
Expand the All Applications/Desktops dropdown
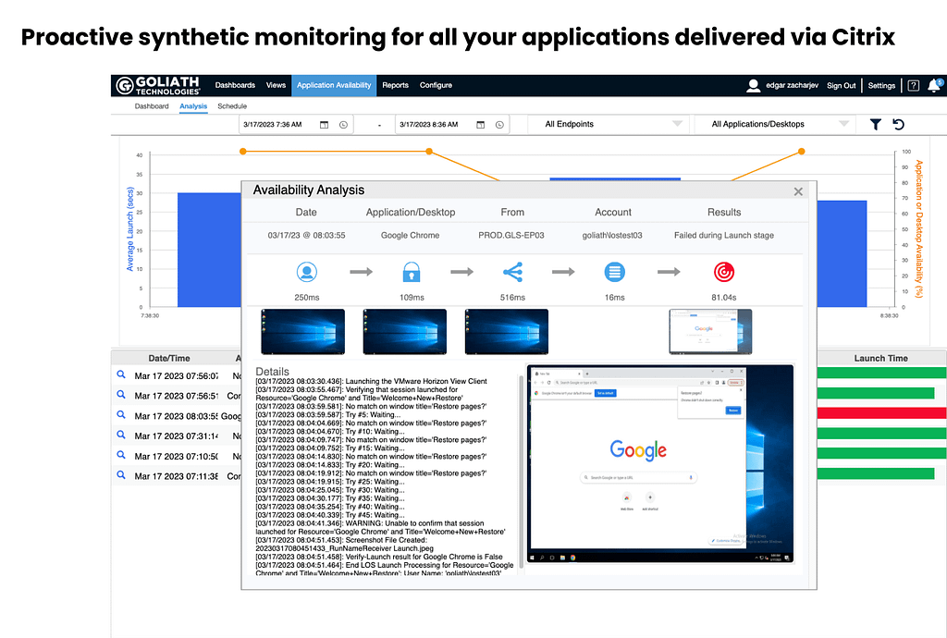click(779, 124)
